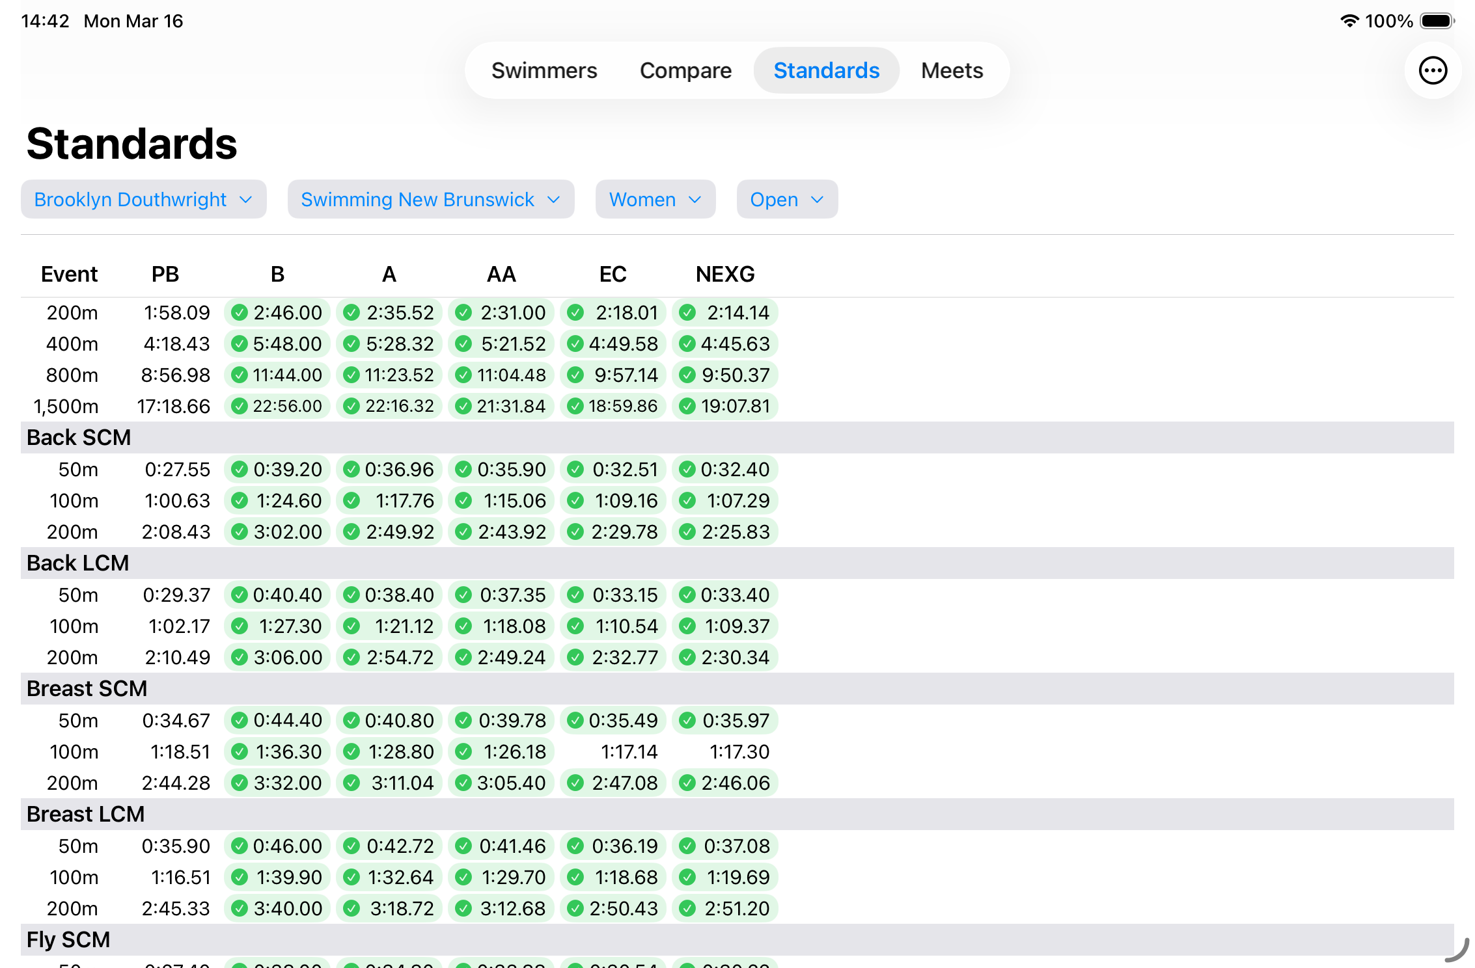The image size is (1475, 968).
Task: Click checkmark beside 1:26.18 AA breaststroke time
Action: [x=463, y=751]
